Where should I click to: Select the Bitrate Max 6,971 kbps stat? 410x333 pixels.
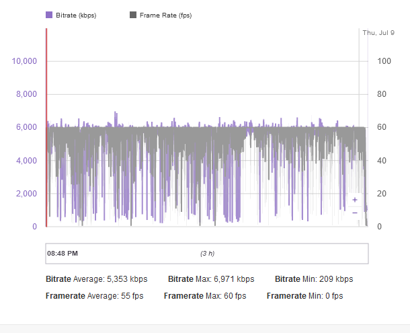click(211, 279)
